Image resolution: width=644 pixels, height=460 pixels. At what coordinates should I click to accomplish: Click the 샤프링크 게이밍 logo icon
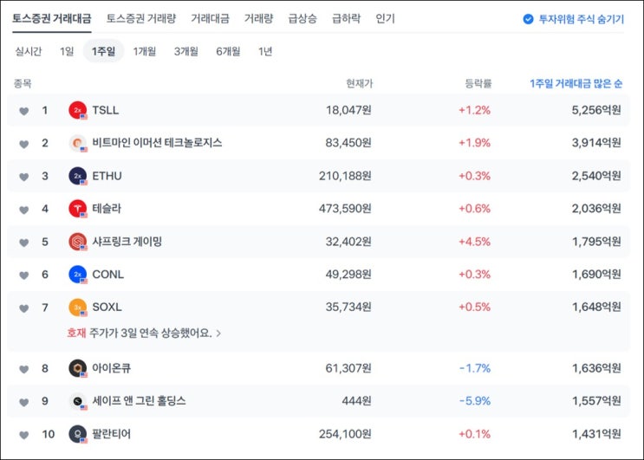pyautogui.click(x=77, y=242)
